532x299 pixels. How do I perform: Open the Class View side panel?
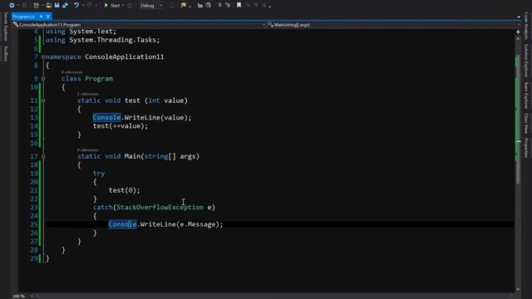(x=526, y=124)
